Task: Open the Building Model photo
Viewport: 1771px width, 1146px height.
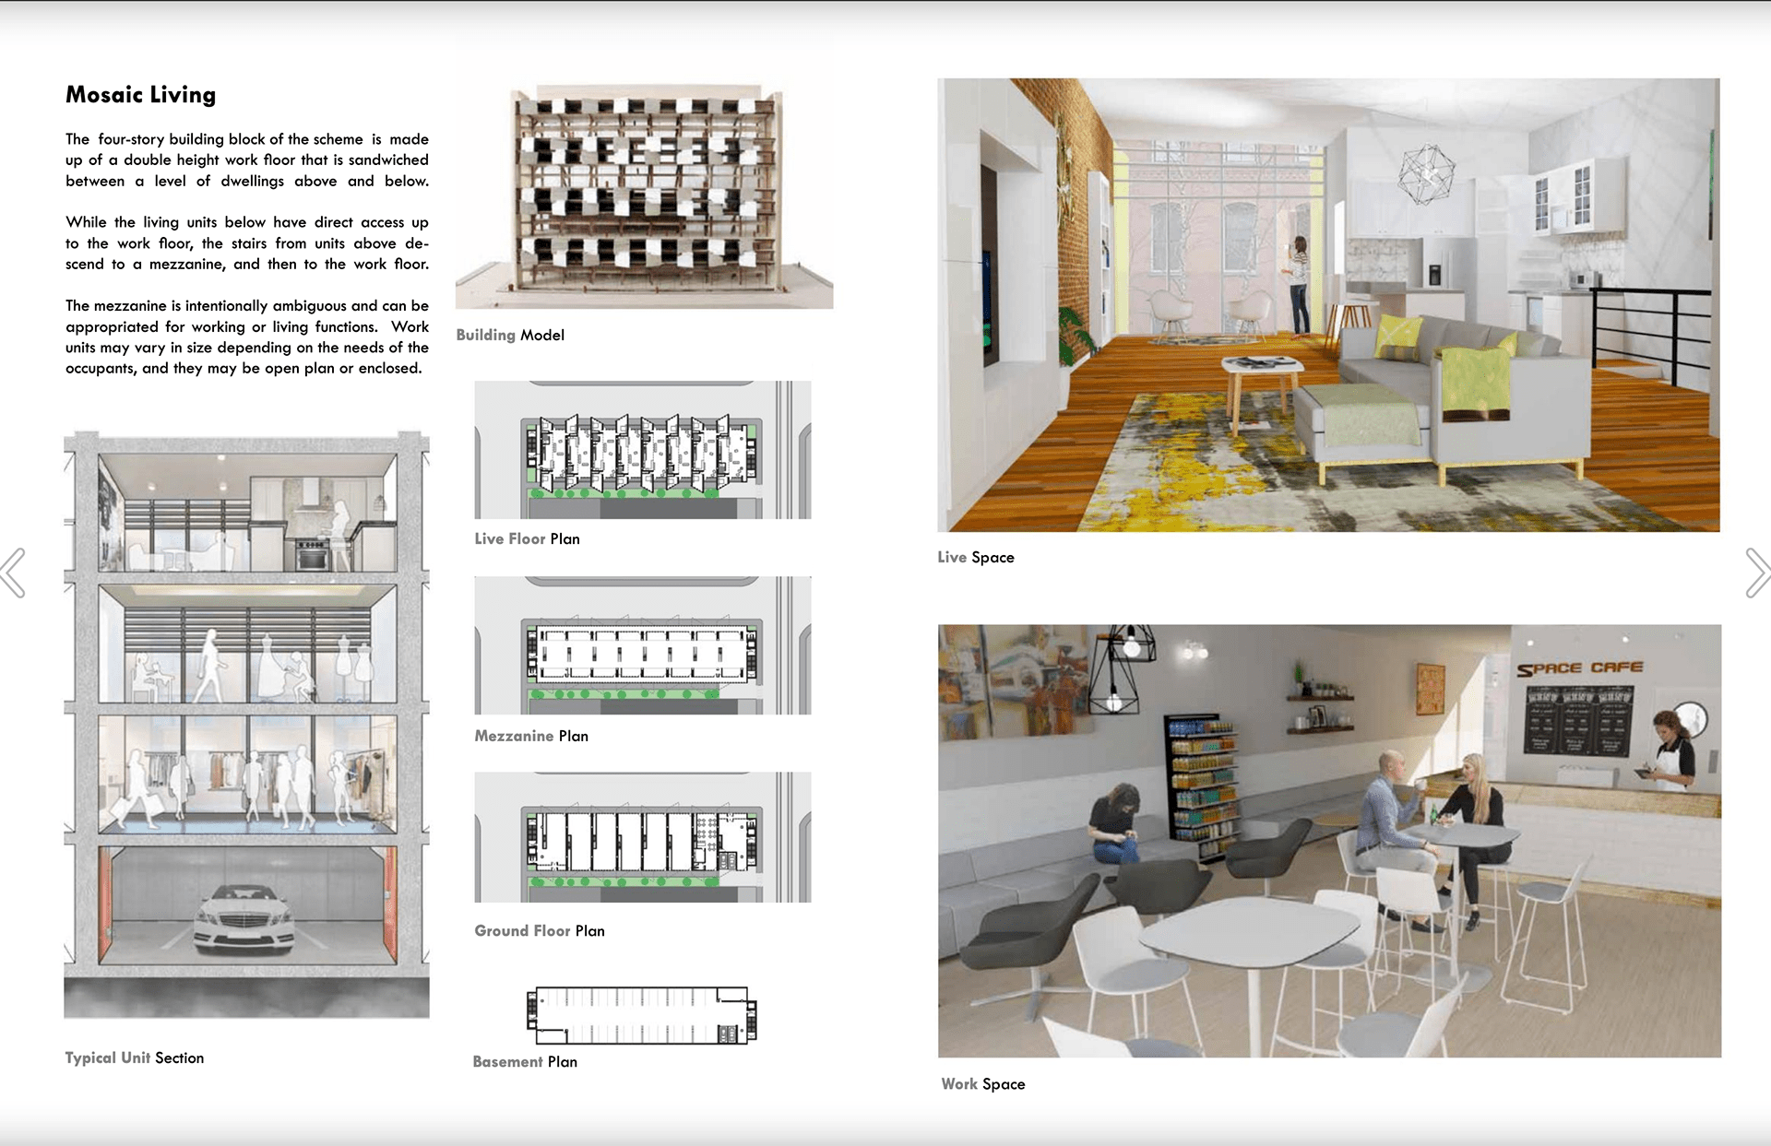Action: click(644, 196)
